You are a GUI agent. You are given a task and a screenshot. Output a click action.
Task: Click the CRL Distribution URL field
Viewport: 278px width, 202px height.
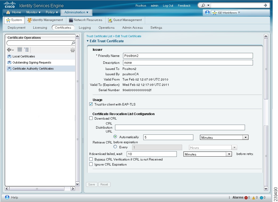(x=180, y=128)
